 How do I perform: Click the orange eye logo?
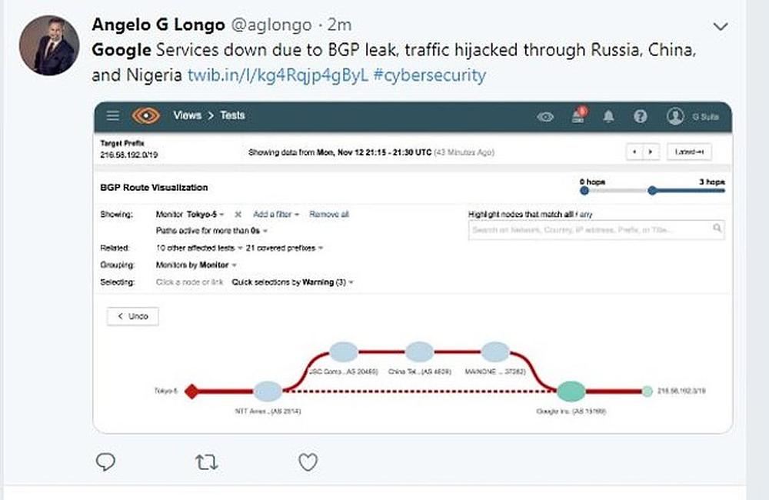point(146,116)
